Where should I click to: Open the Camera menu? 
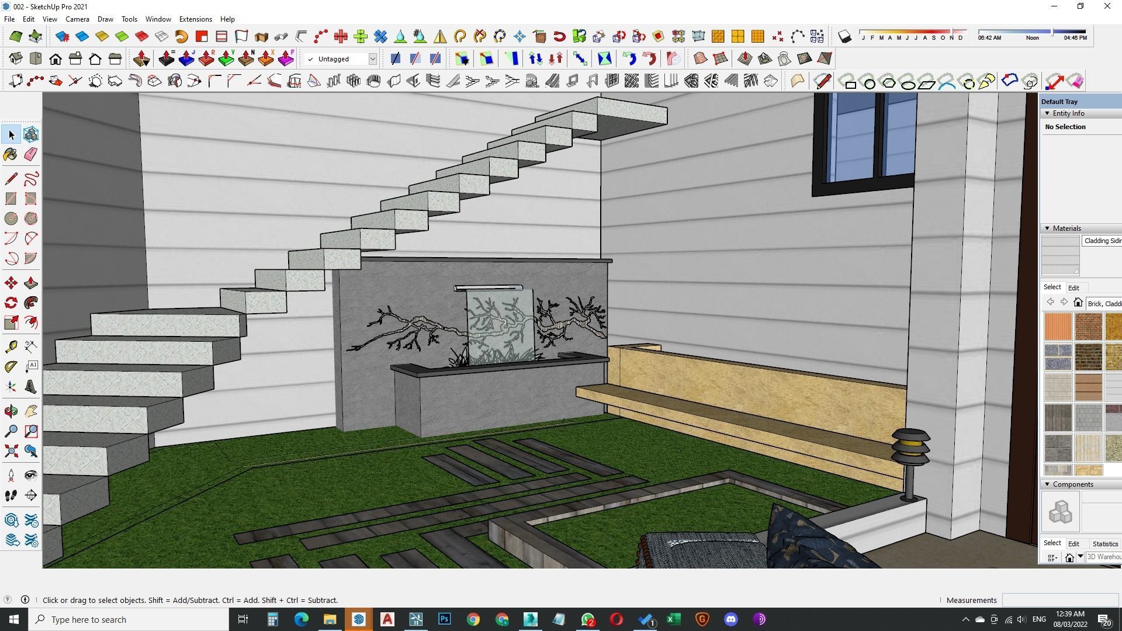coord(77,19)
